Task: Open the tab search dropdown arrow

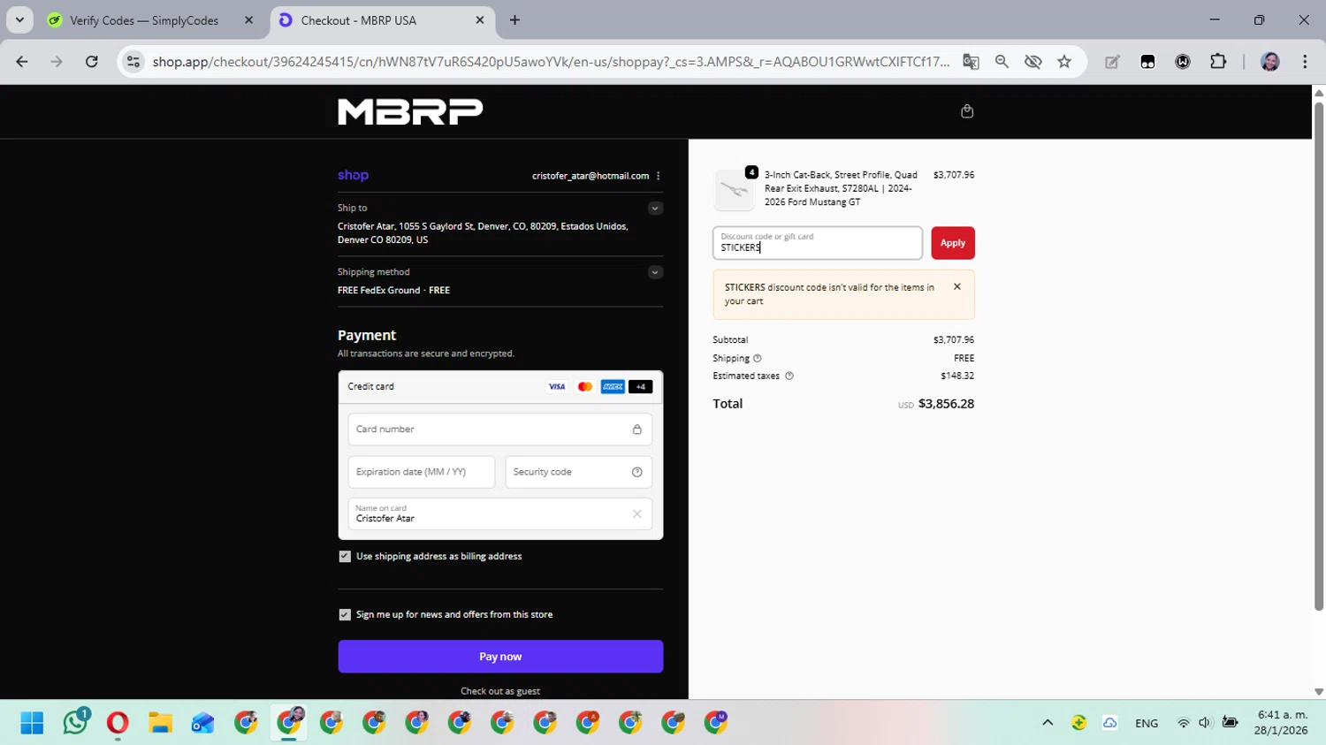Action: [x=19, y=19]
